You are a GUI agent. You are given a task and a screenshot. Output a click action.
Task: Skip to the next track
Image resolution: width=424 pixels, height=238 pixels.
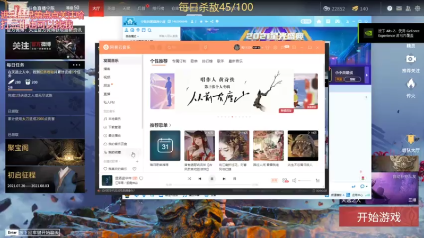[224, 179]
